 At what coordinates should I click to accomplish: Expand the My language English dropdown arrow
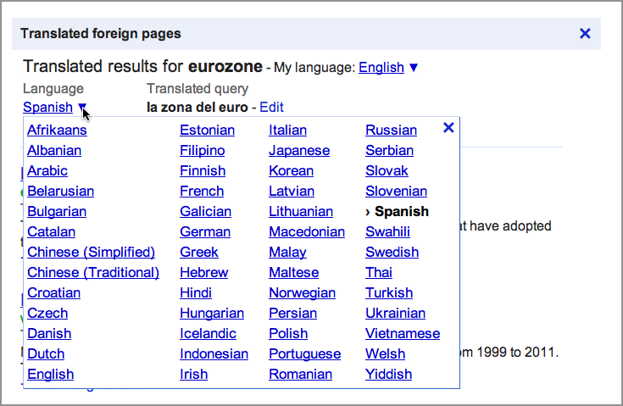414,67
